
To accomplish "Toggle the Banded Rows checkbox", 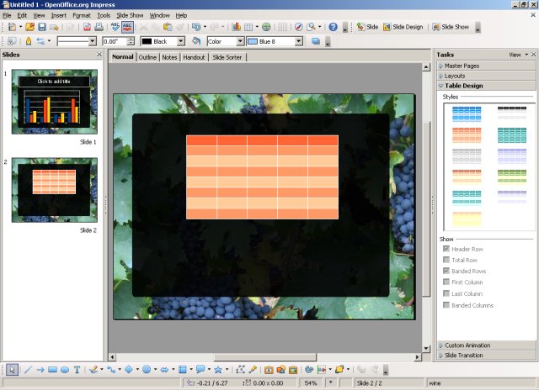I will [x=446, y=271].
